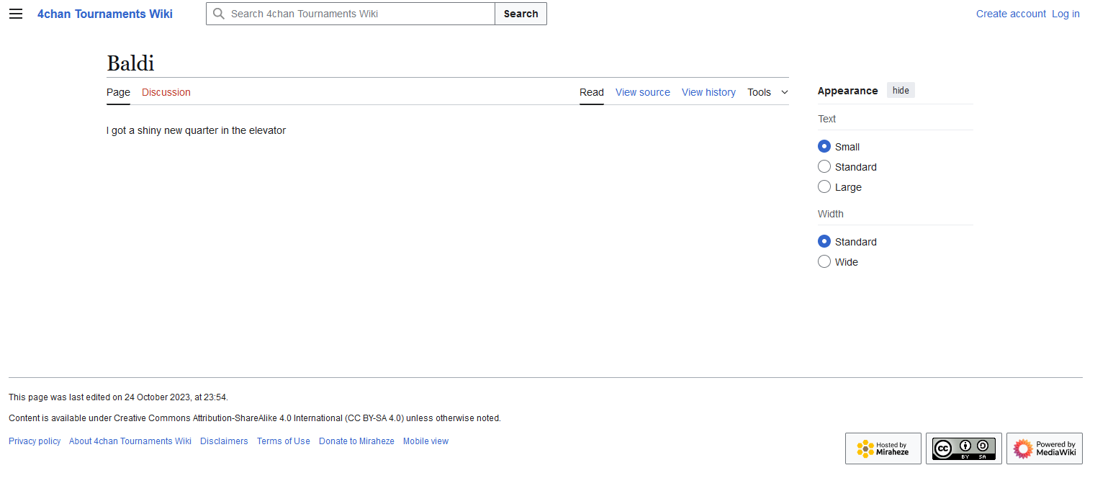Hide the Appearance panel

tap(901, 91)
